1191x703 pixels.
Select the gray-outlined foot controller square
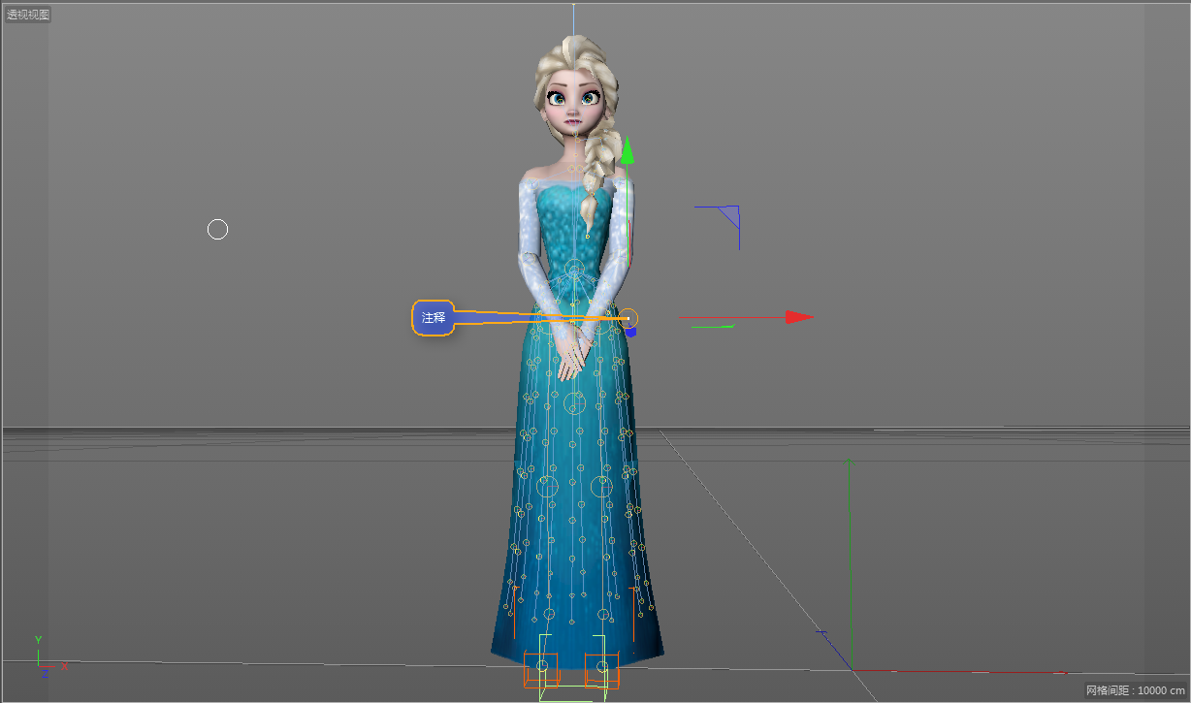click(x=602, y=668)
